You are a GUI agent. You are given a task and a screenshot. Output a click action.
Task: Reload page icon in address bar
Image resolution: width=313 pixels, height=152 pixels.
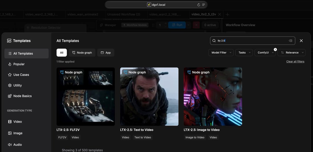pyautogui.click(x=198, y=5)
